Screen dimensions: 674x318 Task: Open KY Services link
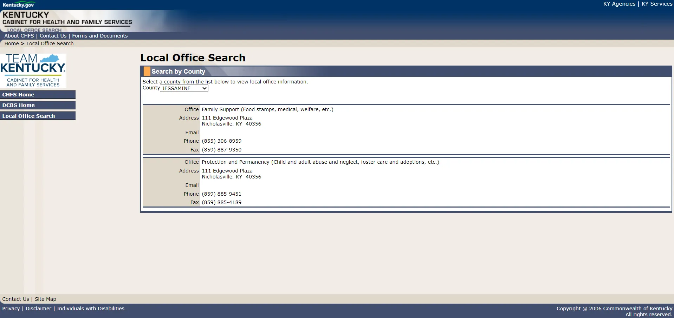pos(657,4)
